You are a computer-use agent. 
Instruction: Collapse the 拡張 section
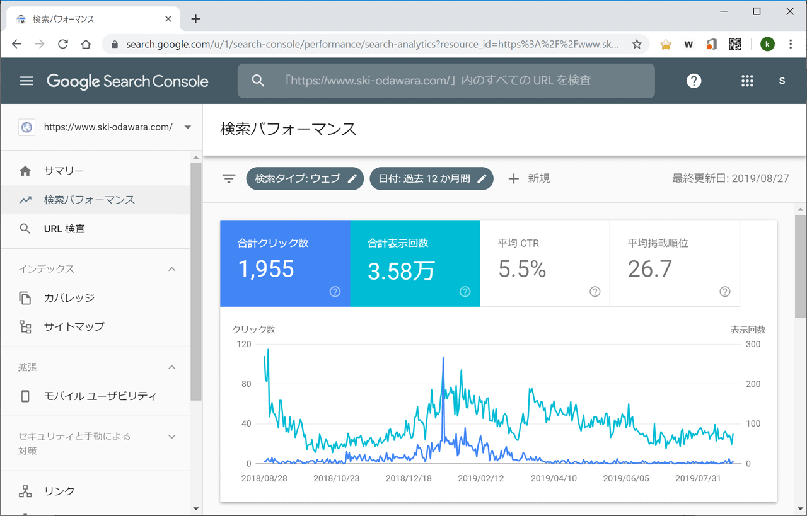tap(171, 367)
